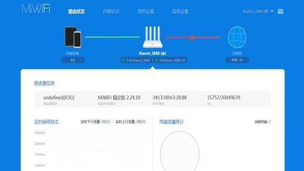Click the downstream traffic 0KB/S value
The height and width of the screenshot is (171, 304).
[106, 122]
